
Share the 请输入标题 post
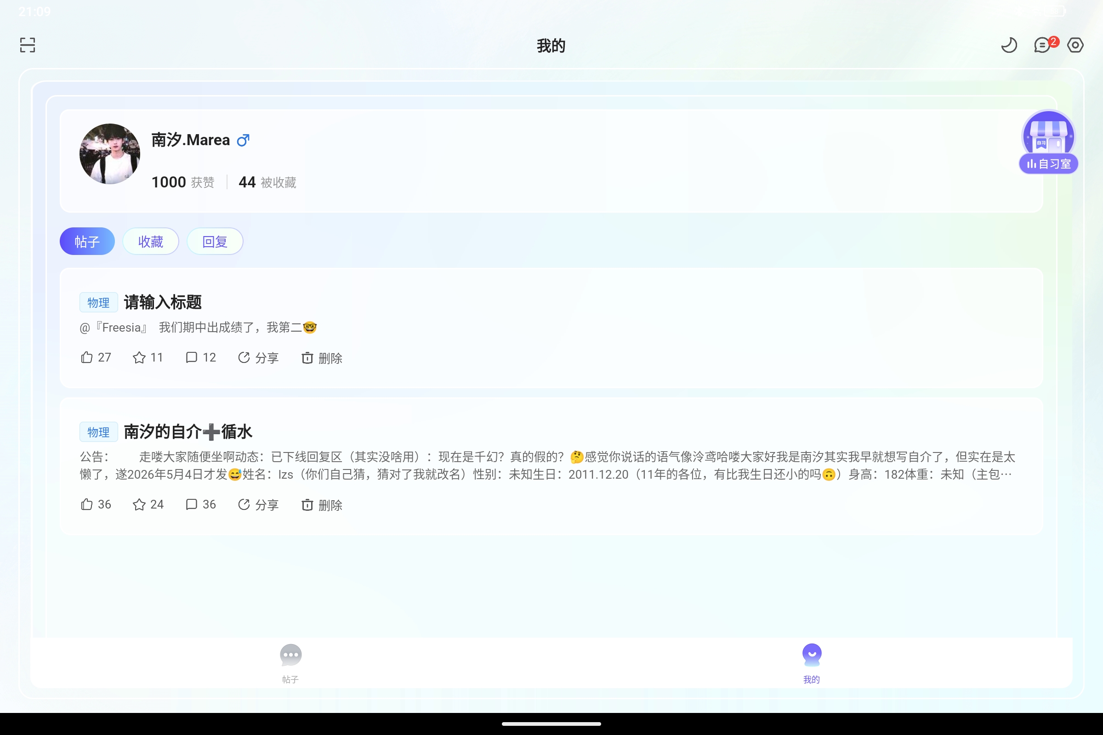point(258,358)
